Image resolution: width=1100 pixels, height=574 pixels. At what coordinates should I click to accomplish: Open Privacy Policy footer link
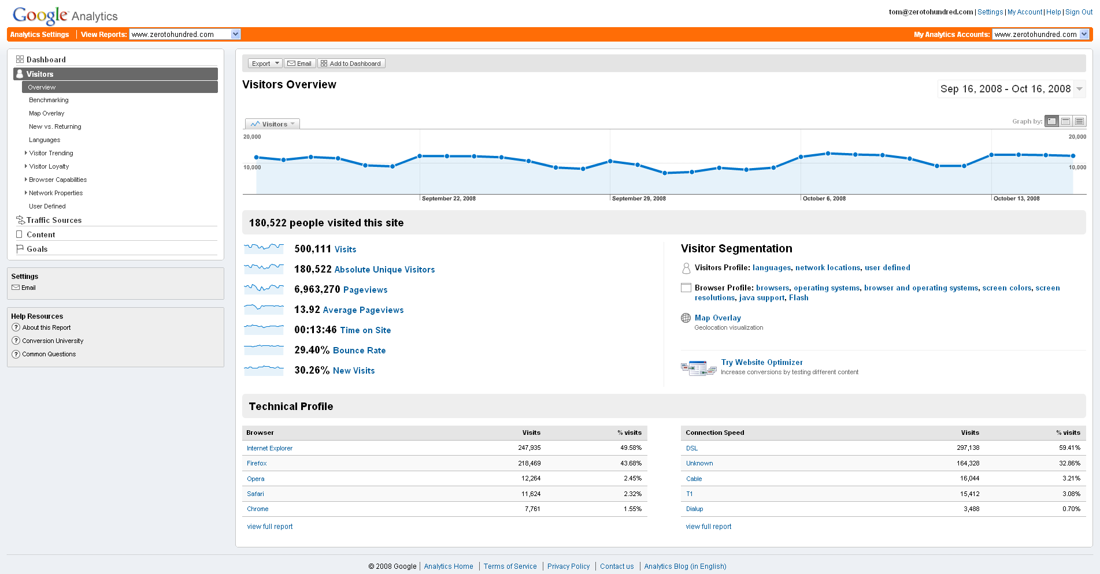pyautogui.click(x=568, y=566)
